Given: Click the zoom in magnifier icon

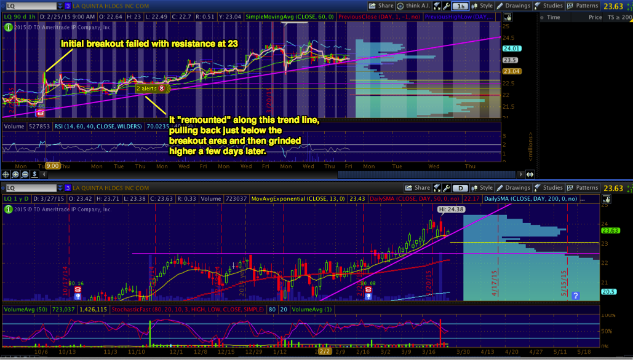Looking at the screenshot, I should [15, 174].
